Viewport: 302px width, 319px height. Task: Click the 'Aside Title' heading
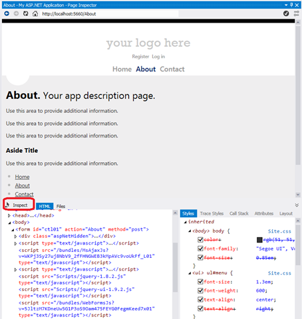coord(22,150)
